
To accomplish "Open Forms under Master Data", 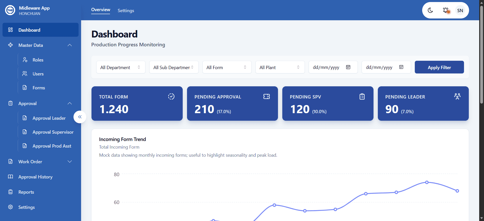I will pyautogui.click(x=39, y=88).
